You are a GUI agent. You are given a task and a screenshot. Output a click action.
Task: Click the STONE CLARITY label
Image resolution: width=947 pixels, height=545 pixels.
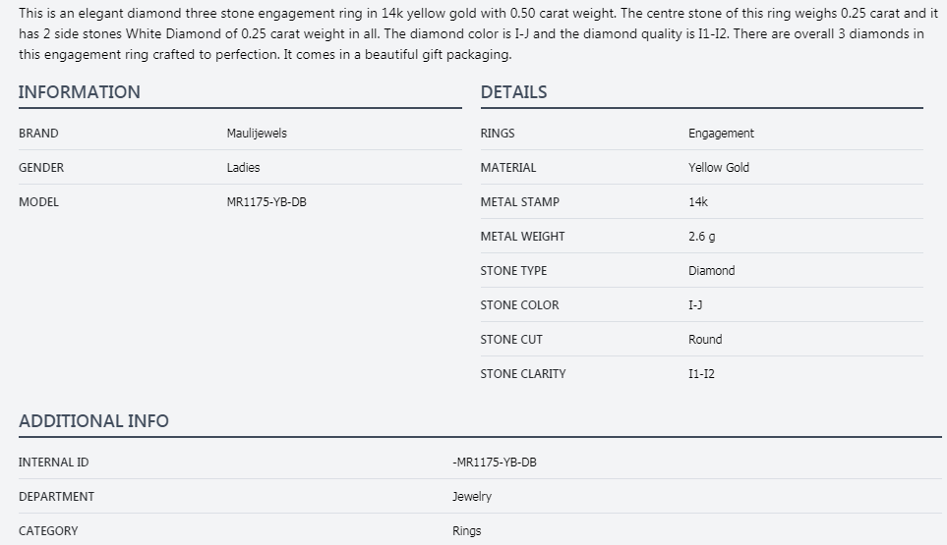(x=522, y=374)
